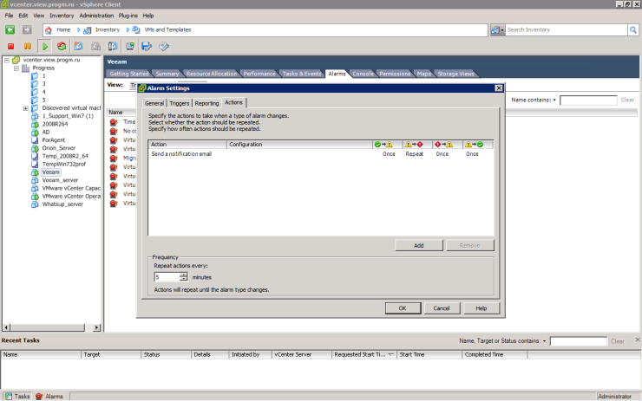Open the Storage Views tab
This screenshot has width=642, height=401.
[x=455, y=74]
